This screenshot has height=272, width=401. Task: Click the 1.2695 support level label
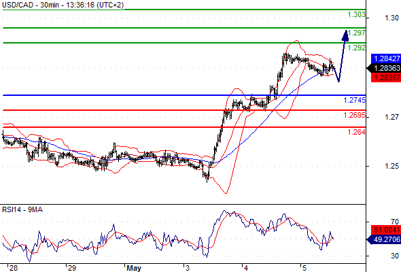(x=355, y=115)
